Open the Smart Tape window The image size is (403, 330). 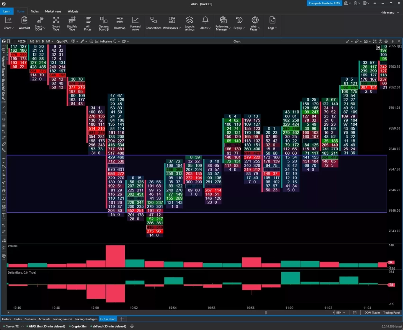(56, 23)
